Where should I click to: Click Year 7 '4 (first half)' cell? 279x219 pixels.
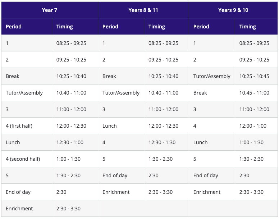tap(27, 126)
